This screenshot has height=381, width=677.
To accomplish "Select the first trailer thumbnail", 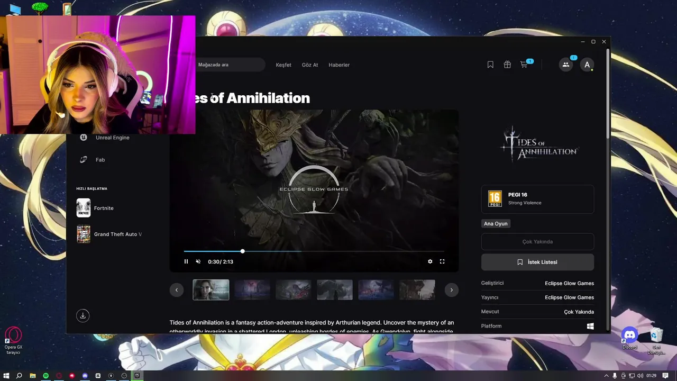I will pyautogui.click(x=211, y=290).
